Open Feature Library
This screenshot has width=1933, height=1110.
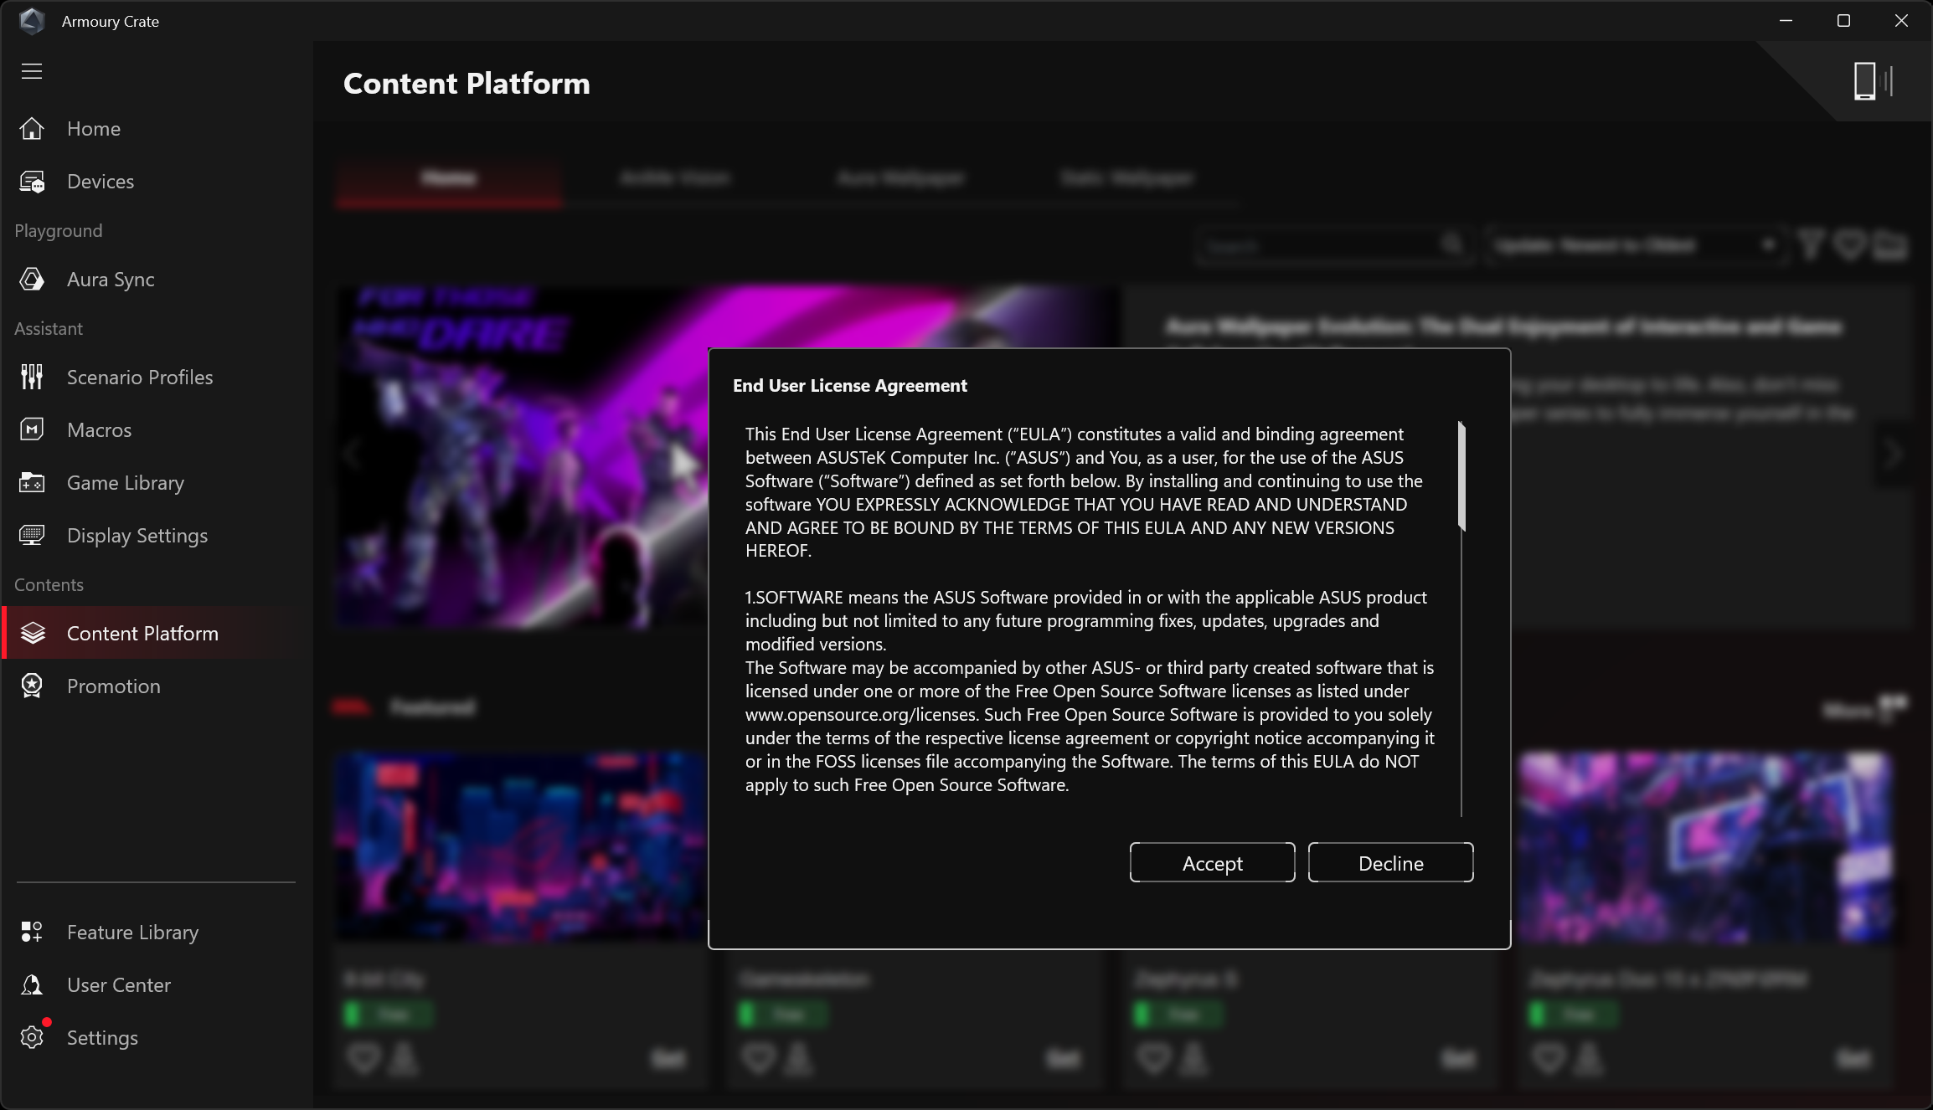click(132, 933)
